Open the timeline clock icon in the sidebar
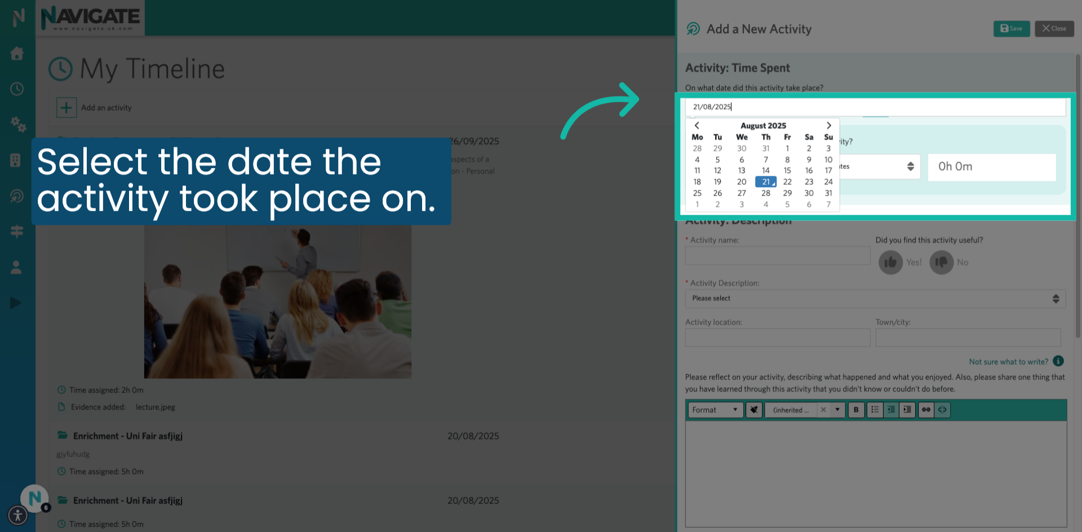Viewport: 1082px width, 532px height. [17, 88]
